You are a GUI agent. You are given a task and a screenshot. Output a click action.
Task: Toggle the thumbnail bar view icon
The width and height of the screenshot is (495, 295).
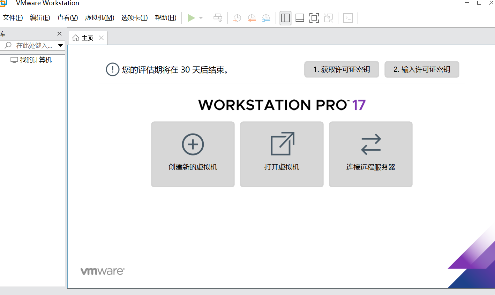point(300,18)
